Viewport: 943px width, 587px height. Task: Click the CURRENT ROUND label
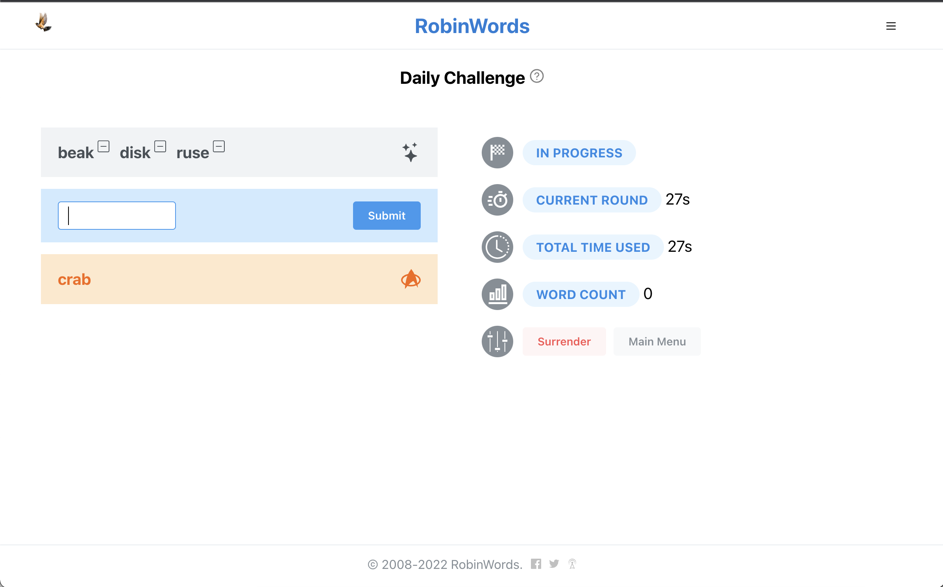pyautogui.click(x=592, y=200)
